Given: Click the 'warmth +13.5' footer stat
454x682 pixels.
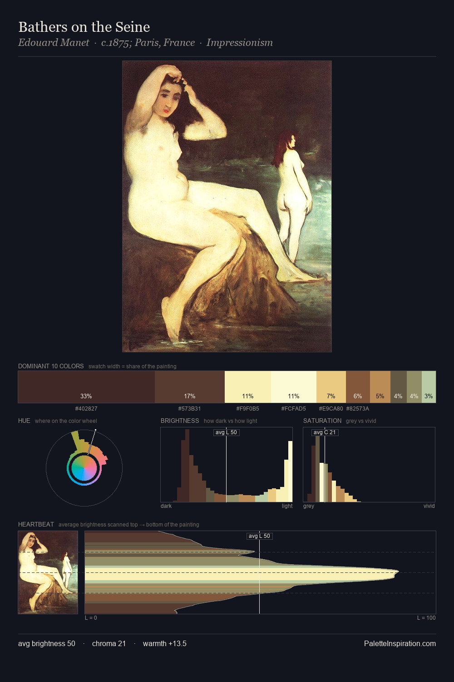Looking at the screenshot, I should [x=165, y=643].
